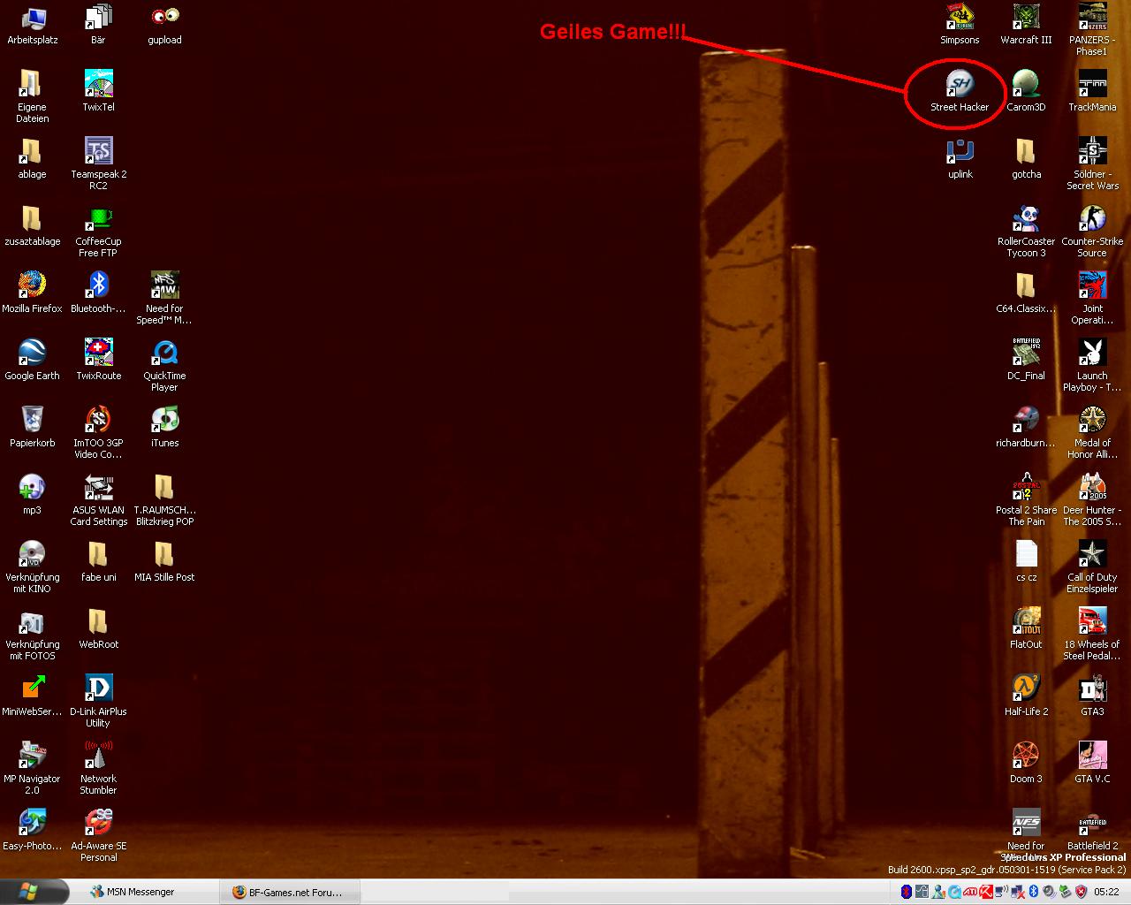Launch FlatOut
Image resolution: width=1131 pixels, height=905 pixels.
pyautogui.click(x=1026, y=628)
